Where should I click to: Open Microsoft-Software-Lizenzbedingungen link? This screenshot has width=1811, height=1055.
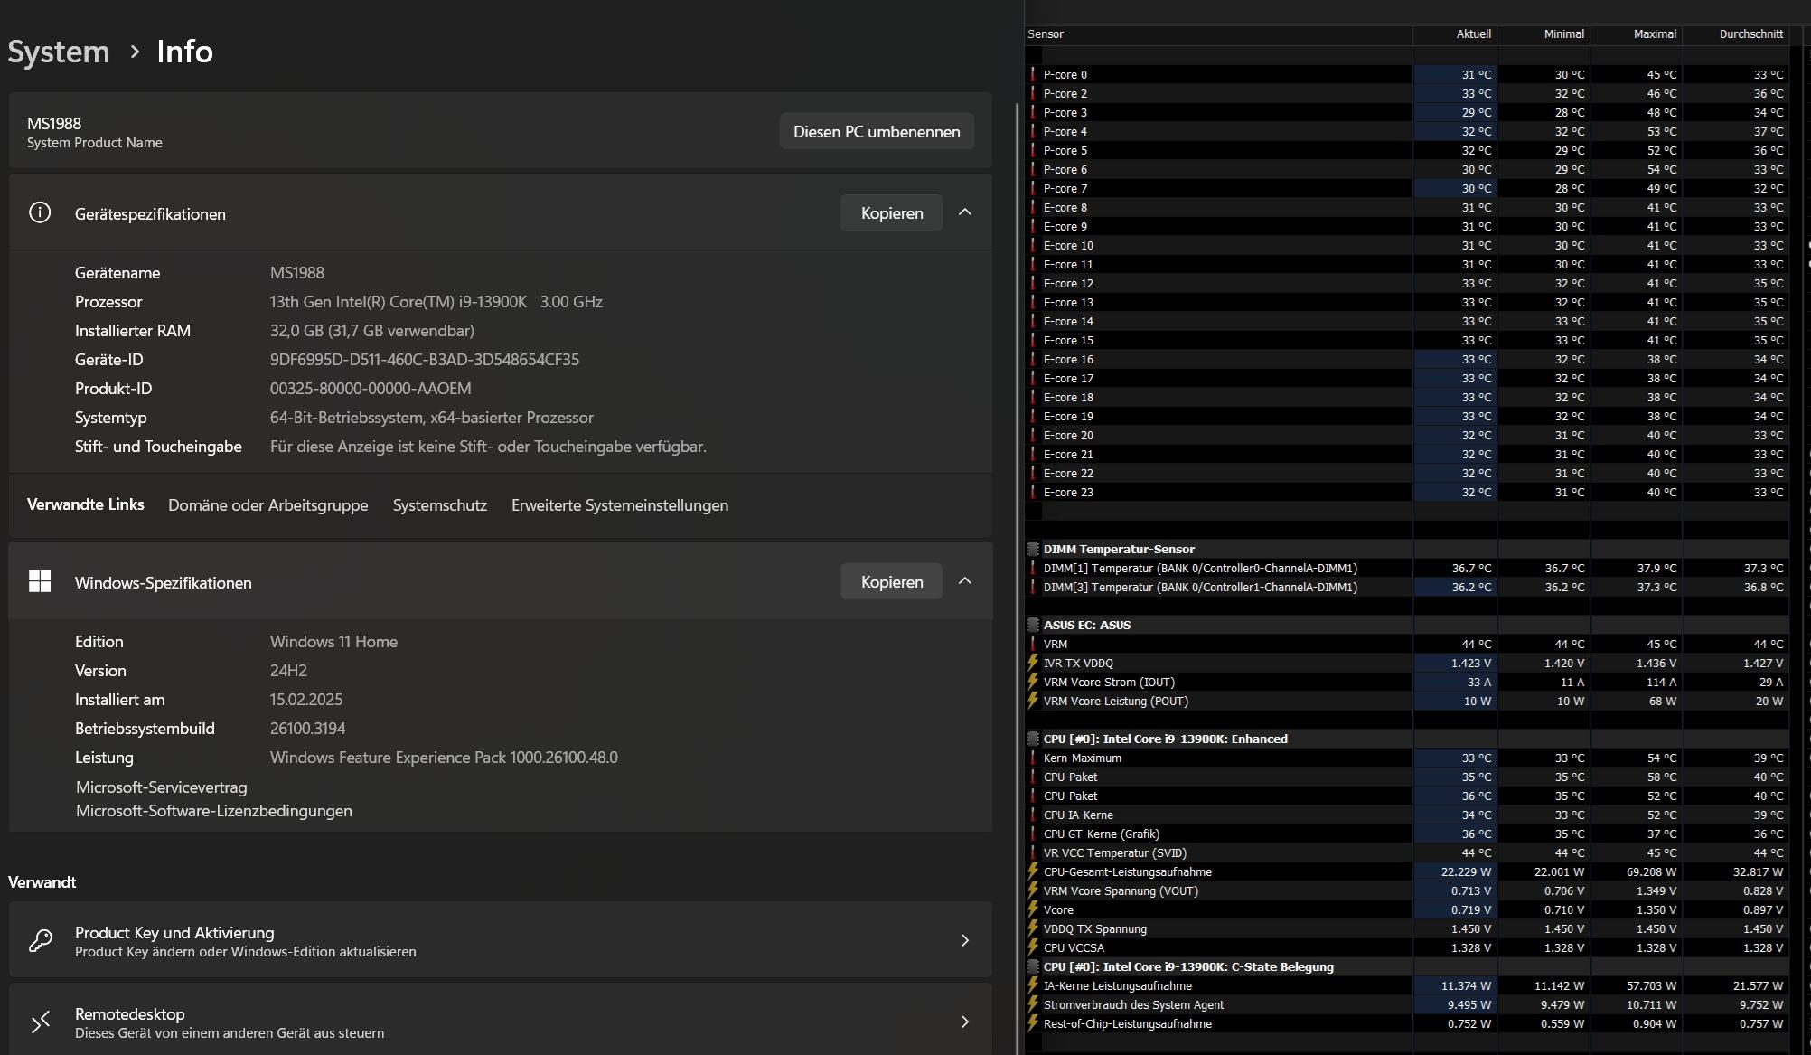(214, 811)
